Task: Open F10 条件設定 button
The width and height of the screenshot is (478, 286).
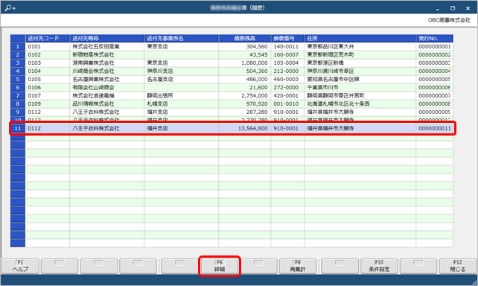Action: pyautogui.click(x=379, y=266)
